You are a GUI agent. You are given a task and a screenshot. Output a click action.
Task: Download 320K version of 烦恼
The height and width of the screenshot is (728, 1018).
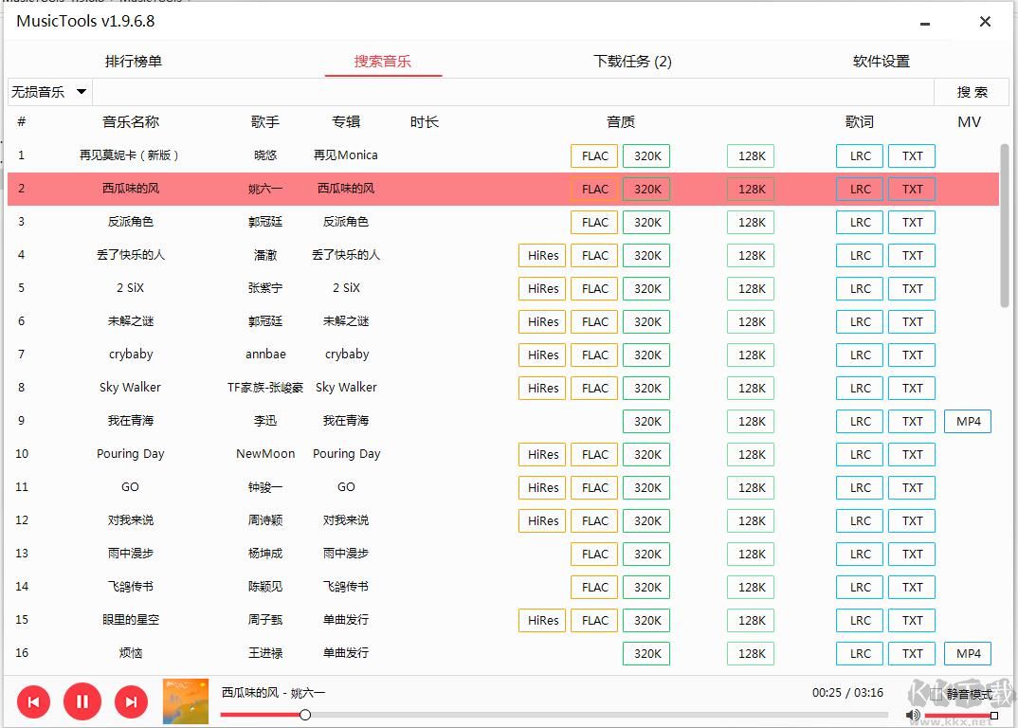click(x=645, y=653)
